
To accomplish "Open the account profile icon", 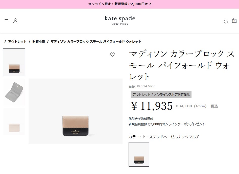I will [x=15, y=21].
